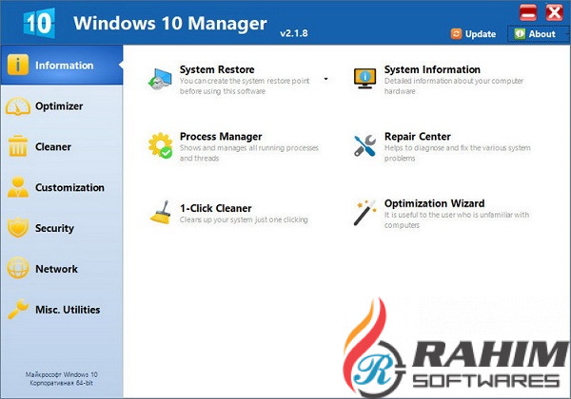Switch to the Information tab

[x=62, y=65]
